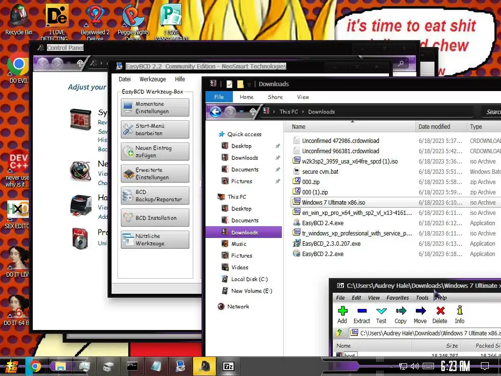This screenshot has height=376, width=501.
Task: Open Recycle Bin desktop icon
Action: 19,19
